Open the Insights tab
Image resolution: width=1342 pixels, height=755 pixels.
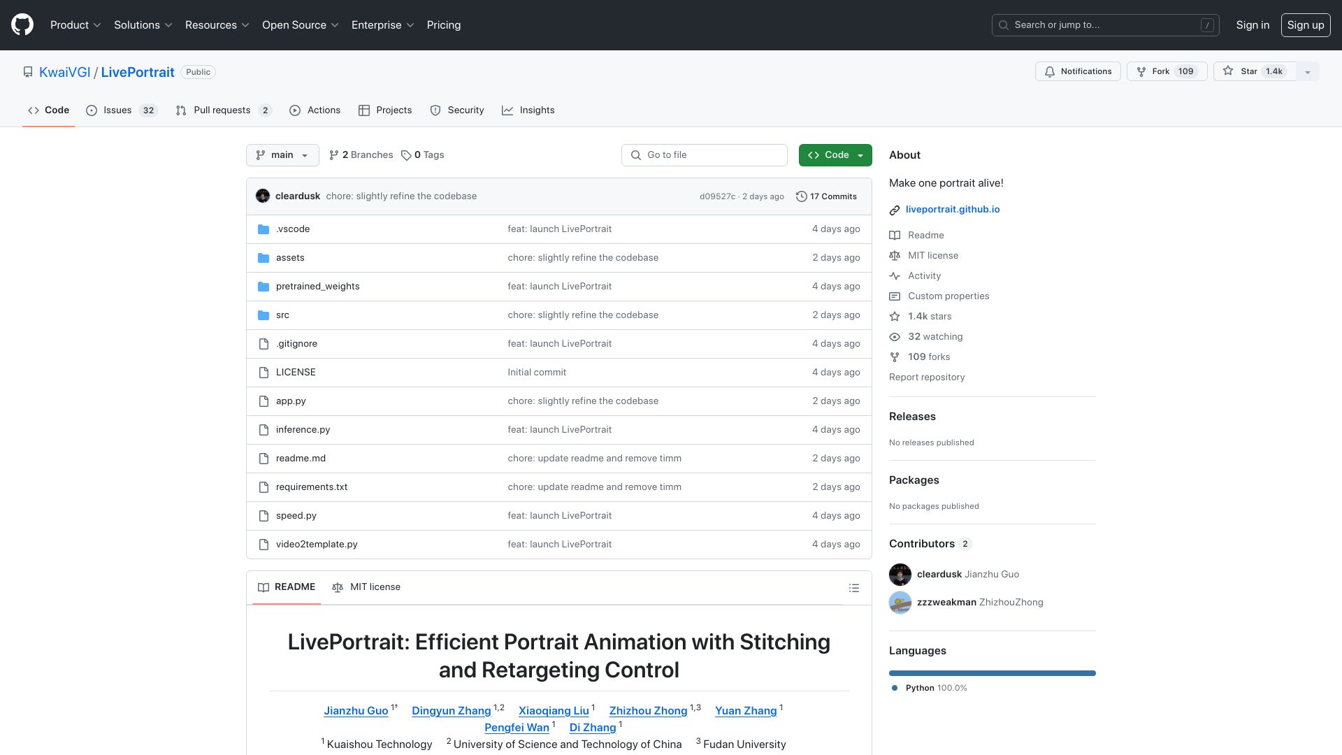click(528, 110)
